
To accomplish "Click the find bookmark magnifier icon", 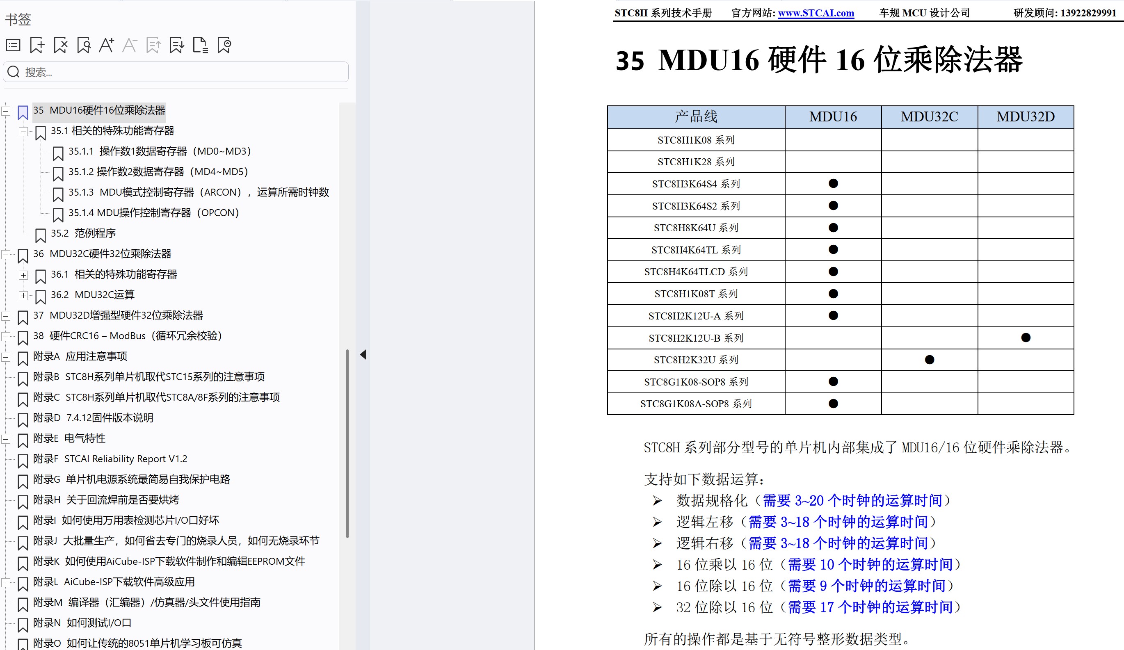I will 84,45.
